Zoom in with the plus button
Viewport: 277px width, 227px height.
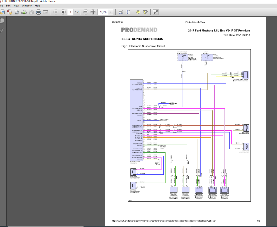pyautogui.click(x=93, y=12)
